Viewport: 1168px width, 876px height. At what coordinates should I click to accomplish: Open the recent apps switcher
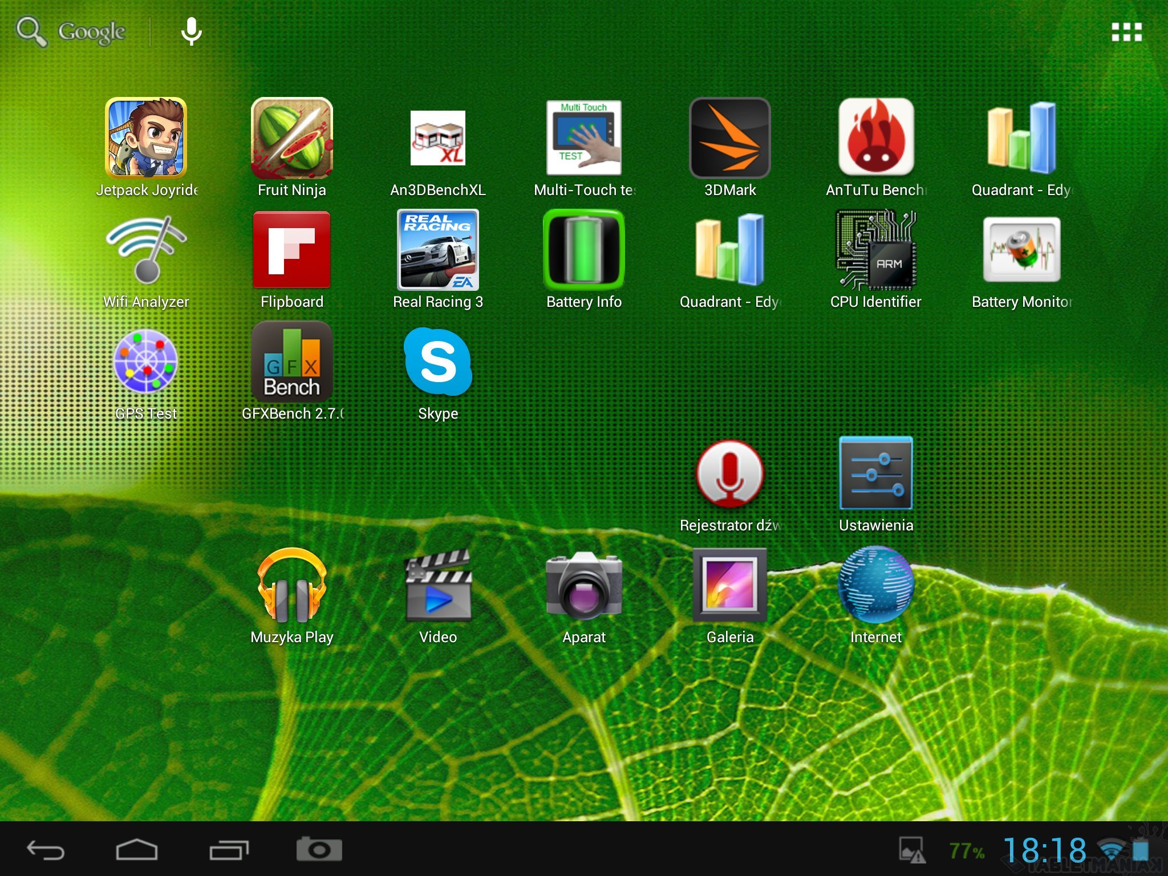click(229, 850)
